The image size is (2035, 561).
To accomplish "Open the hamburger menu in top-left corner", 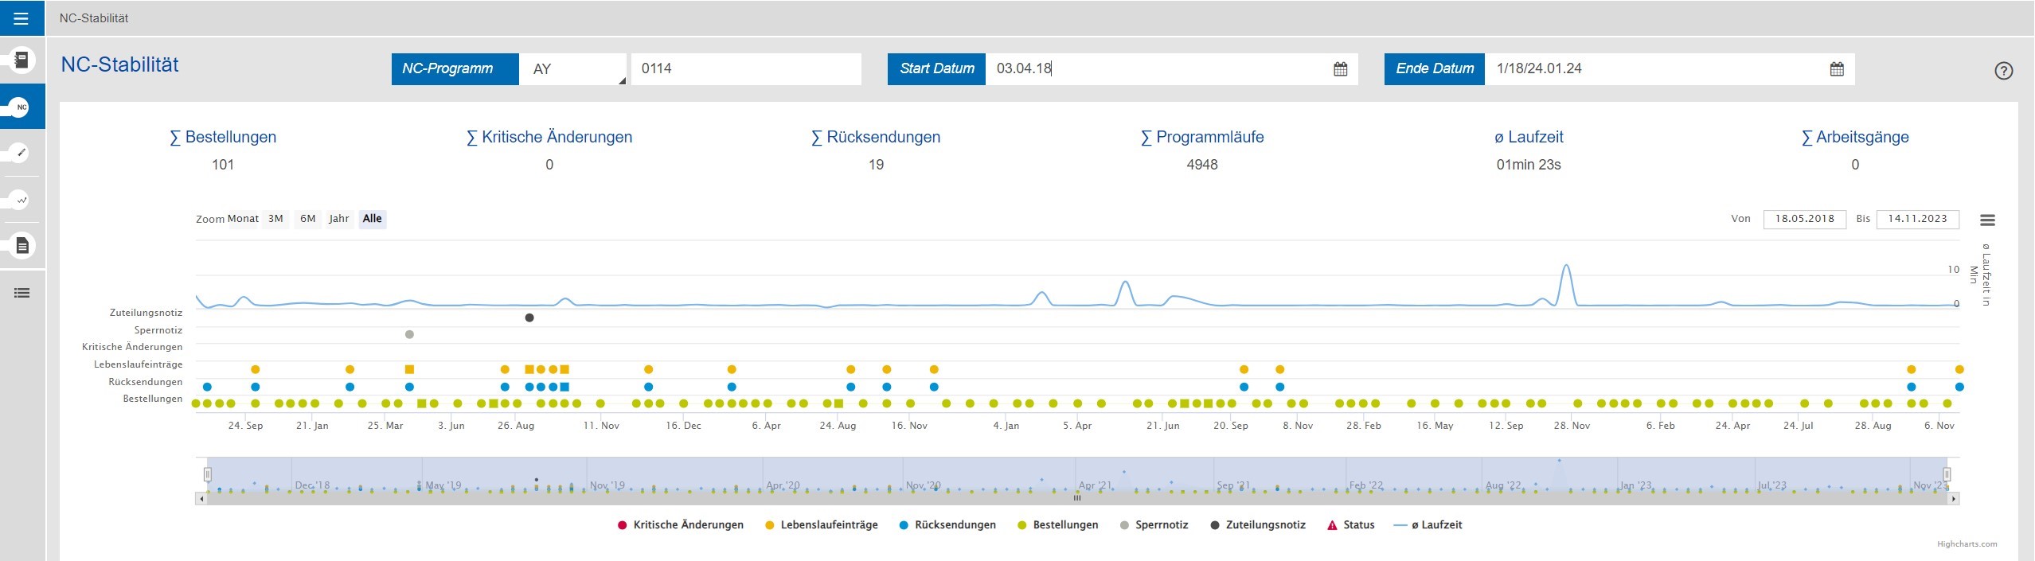I will coord(21,18).
